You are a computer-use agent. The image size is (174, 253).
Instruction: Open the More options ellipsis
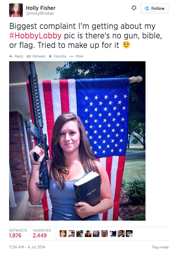(71, 56)
